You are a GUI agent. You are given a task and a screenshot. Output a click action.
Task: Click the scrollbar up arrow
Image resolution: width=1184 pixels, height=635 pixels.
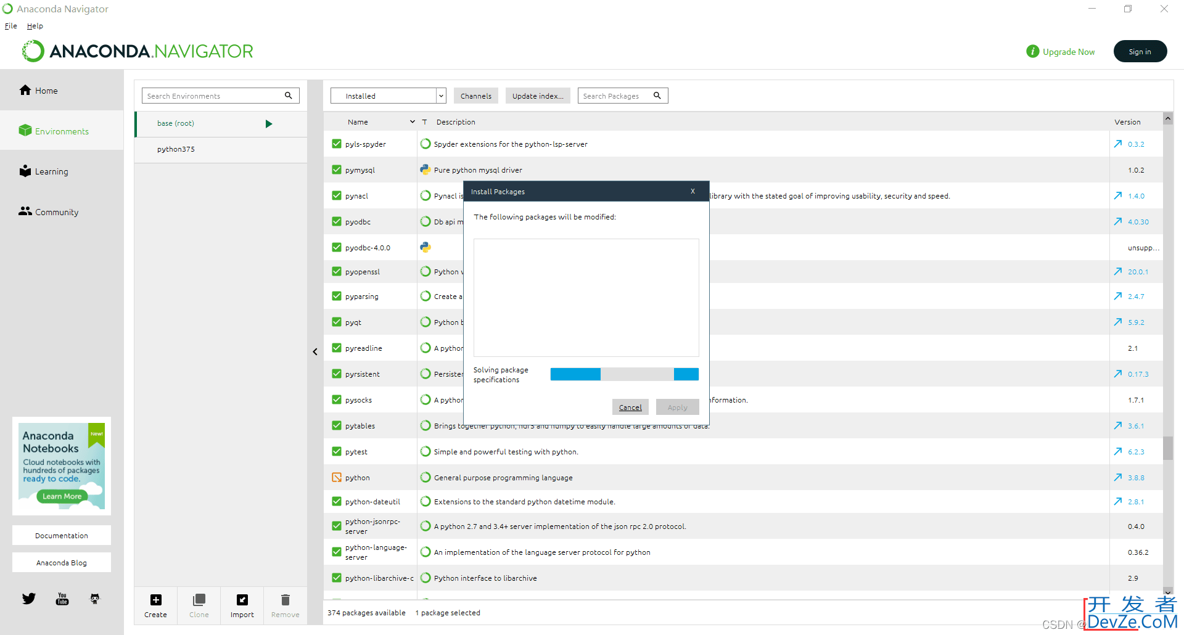1168,118
